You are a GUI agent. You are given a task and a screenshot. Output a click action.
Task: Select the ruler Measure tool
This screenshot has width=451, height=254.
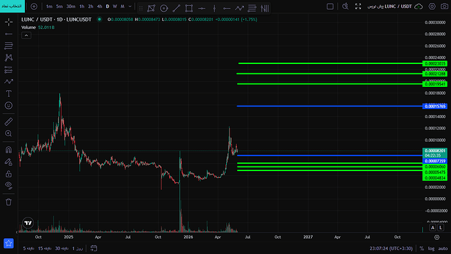tap(8, 121)
